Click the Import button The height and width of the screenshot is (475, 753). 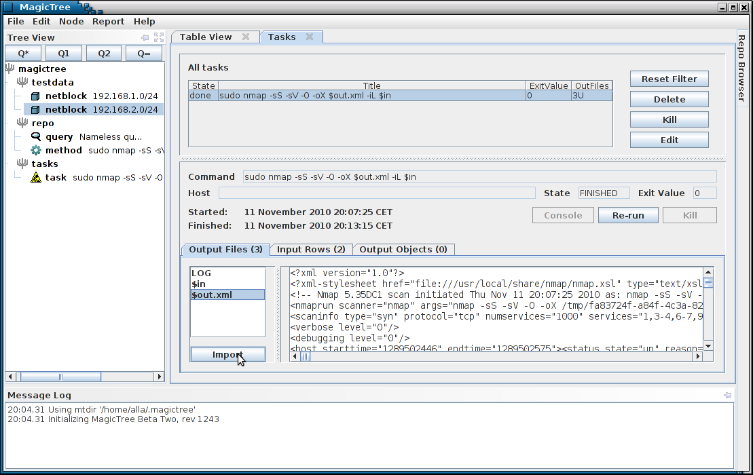pos(227,355)
